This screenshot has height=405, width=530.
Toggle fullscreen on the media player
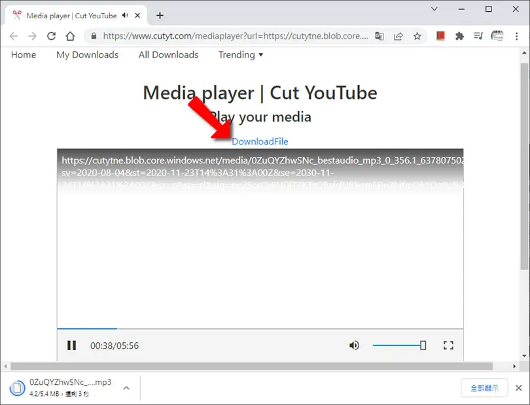(448, 345)
